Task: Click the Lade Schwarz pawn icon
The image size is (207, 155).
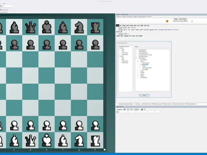Action: click(125, 104)
